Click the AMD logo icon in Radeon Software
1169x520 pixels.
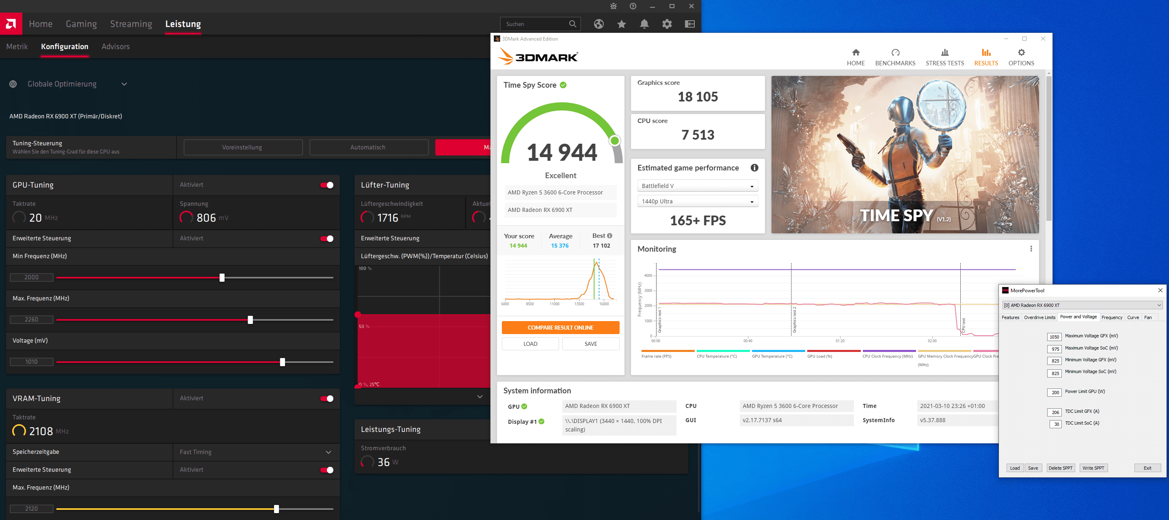point(11,24)
